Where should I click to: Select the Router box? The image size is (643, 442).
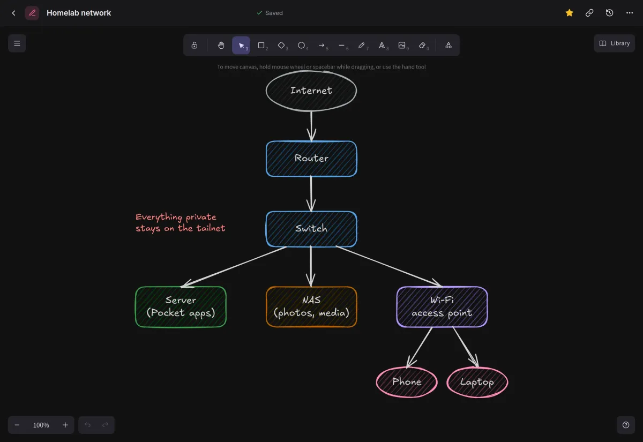[x=311, y=159]
